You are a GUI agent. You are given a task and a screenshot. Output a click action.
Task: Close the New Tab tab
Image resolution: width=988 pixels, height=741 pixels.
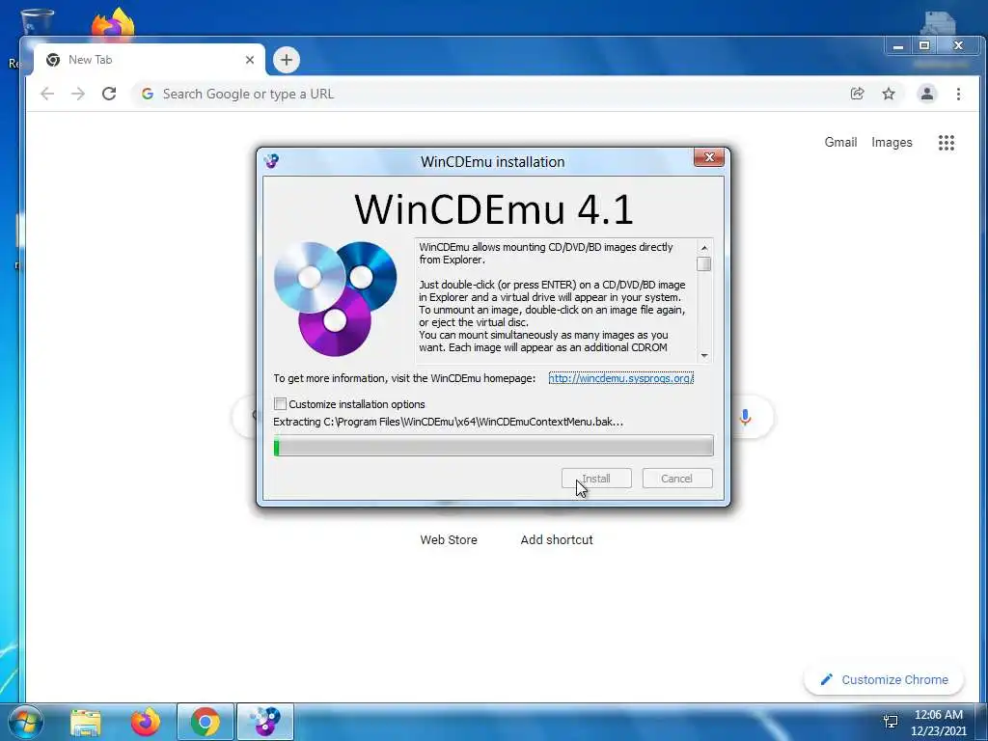pyautogui.click(x=250, y=60)
